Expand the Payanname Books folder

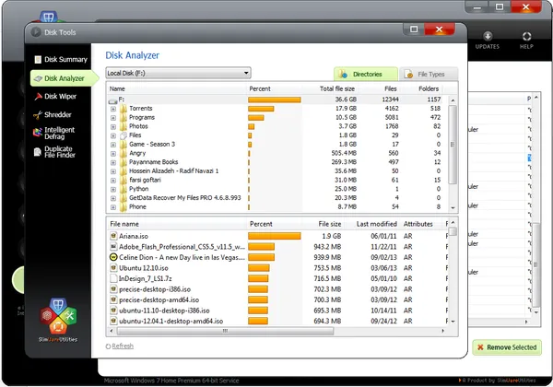pos(113,163)
